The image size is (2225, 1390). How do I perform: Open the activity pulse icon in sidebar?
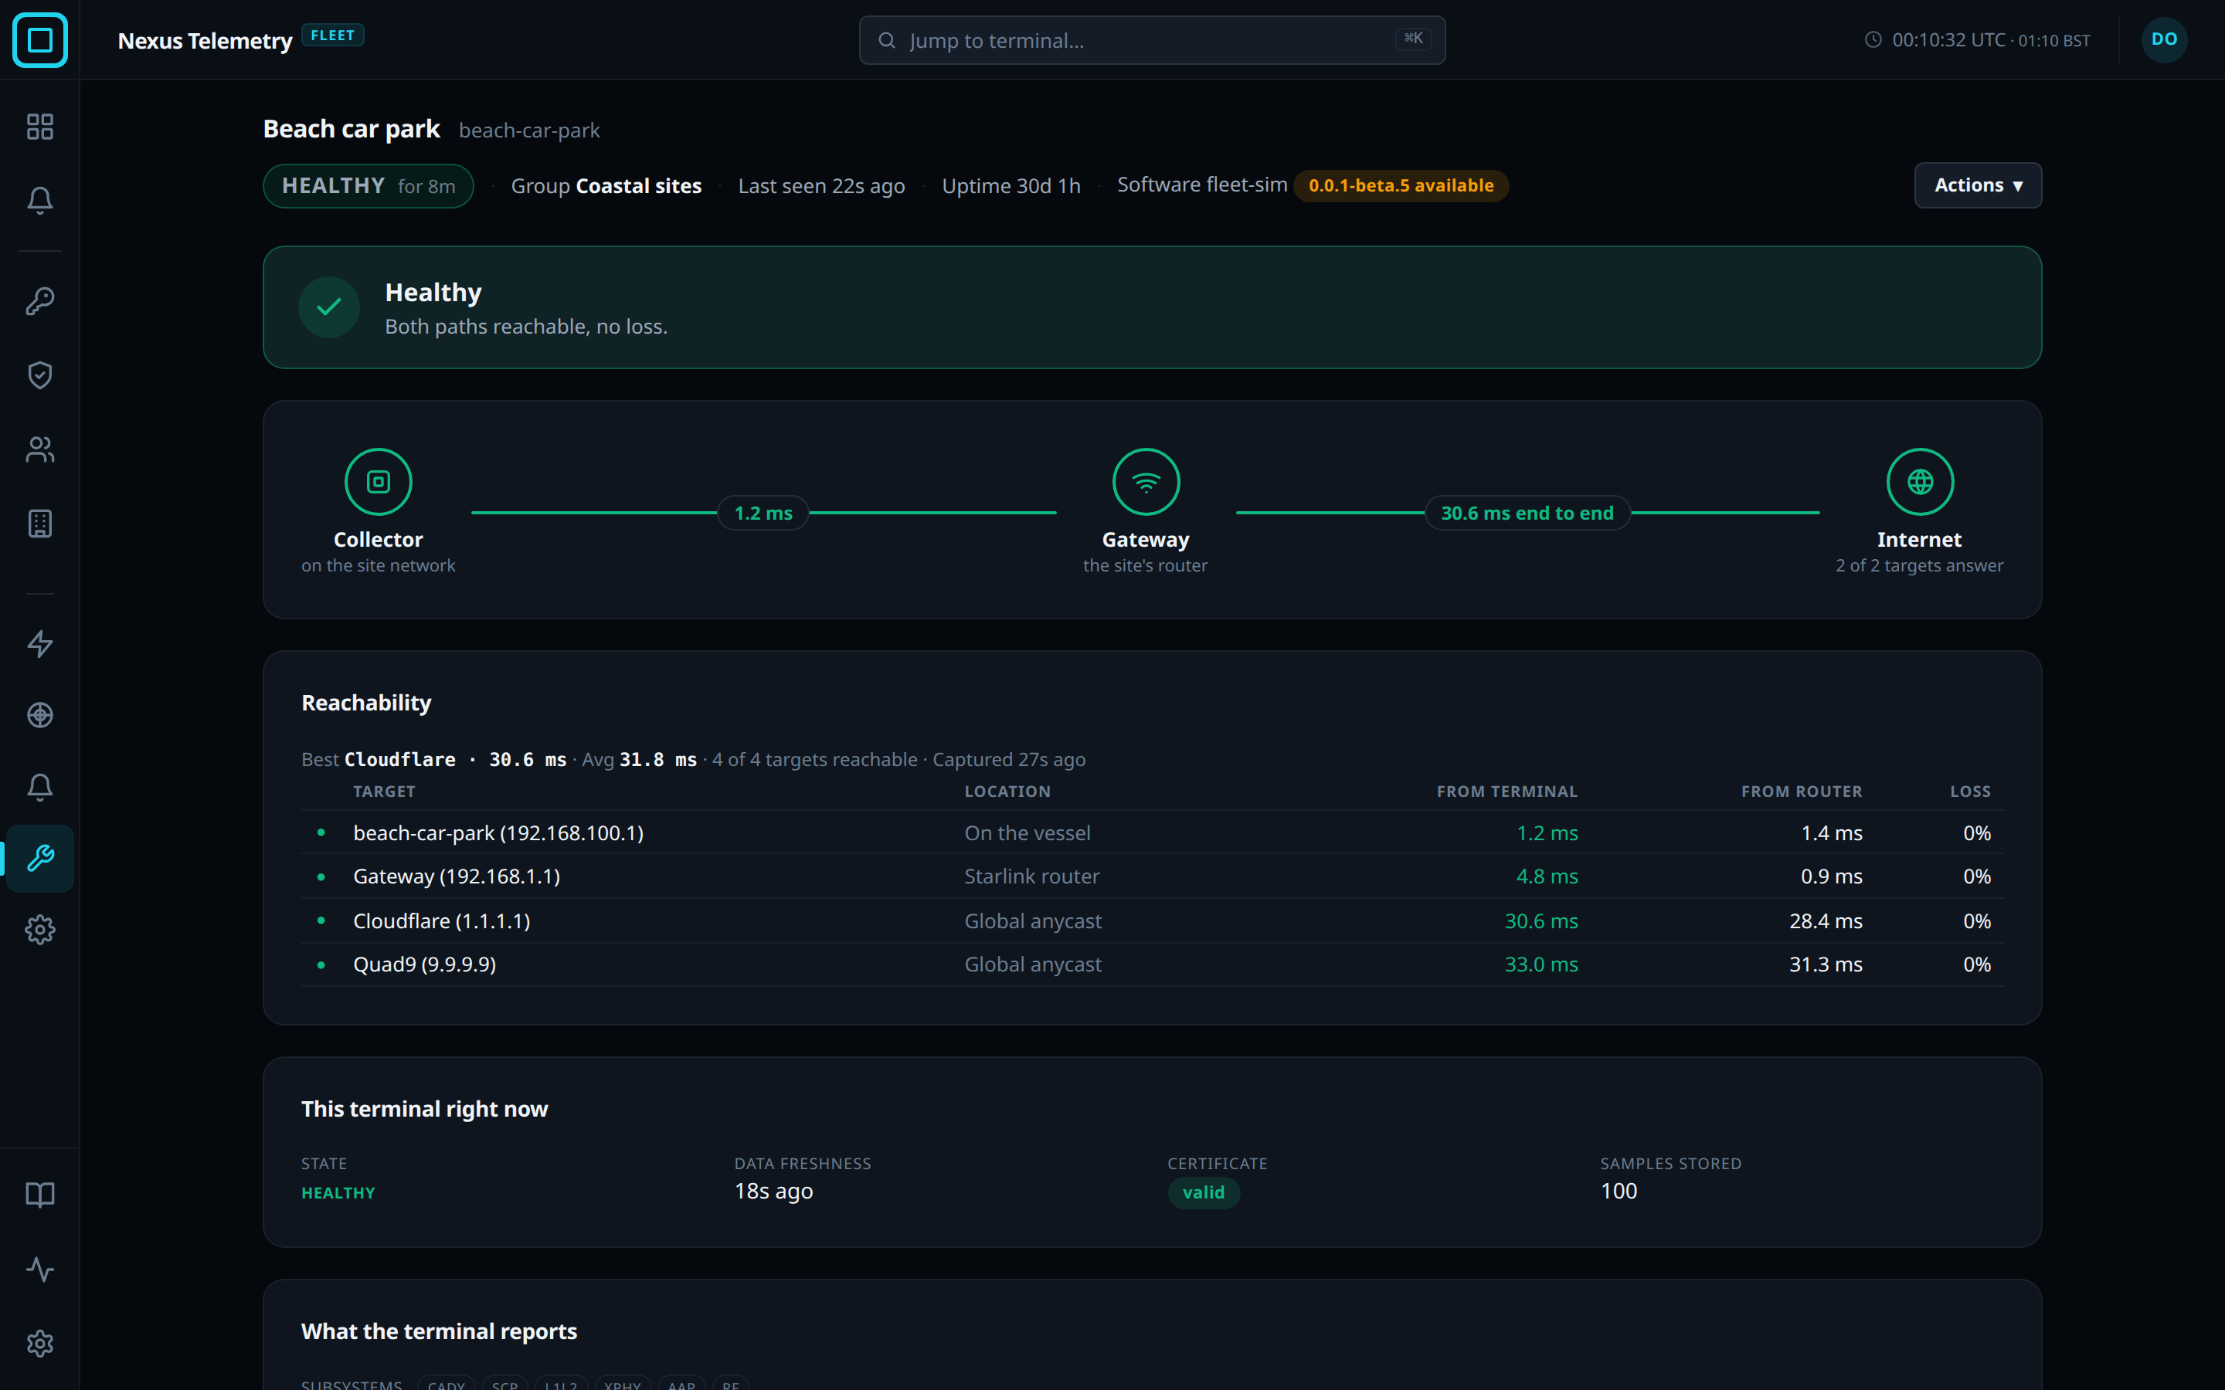tap(39, 1270)
